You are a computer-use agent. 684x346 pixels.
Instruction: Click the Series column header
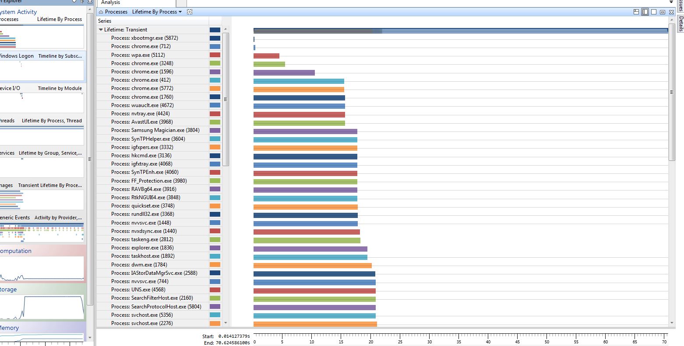[153, 21]
